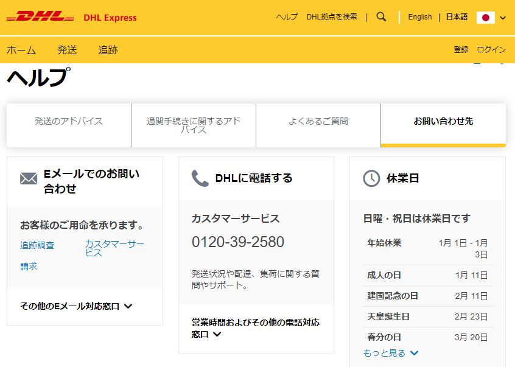
Task: Click 日曜・祝日は休業日です text
Action: click(x=417, y=218)
